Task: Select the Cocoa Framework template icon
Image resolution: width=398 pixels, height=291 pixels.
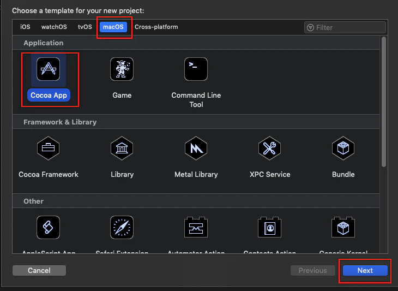Action: [x=48, y=148]
